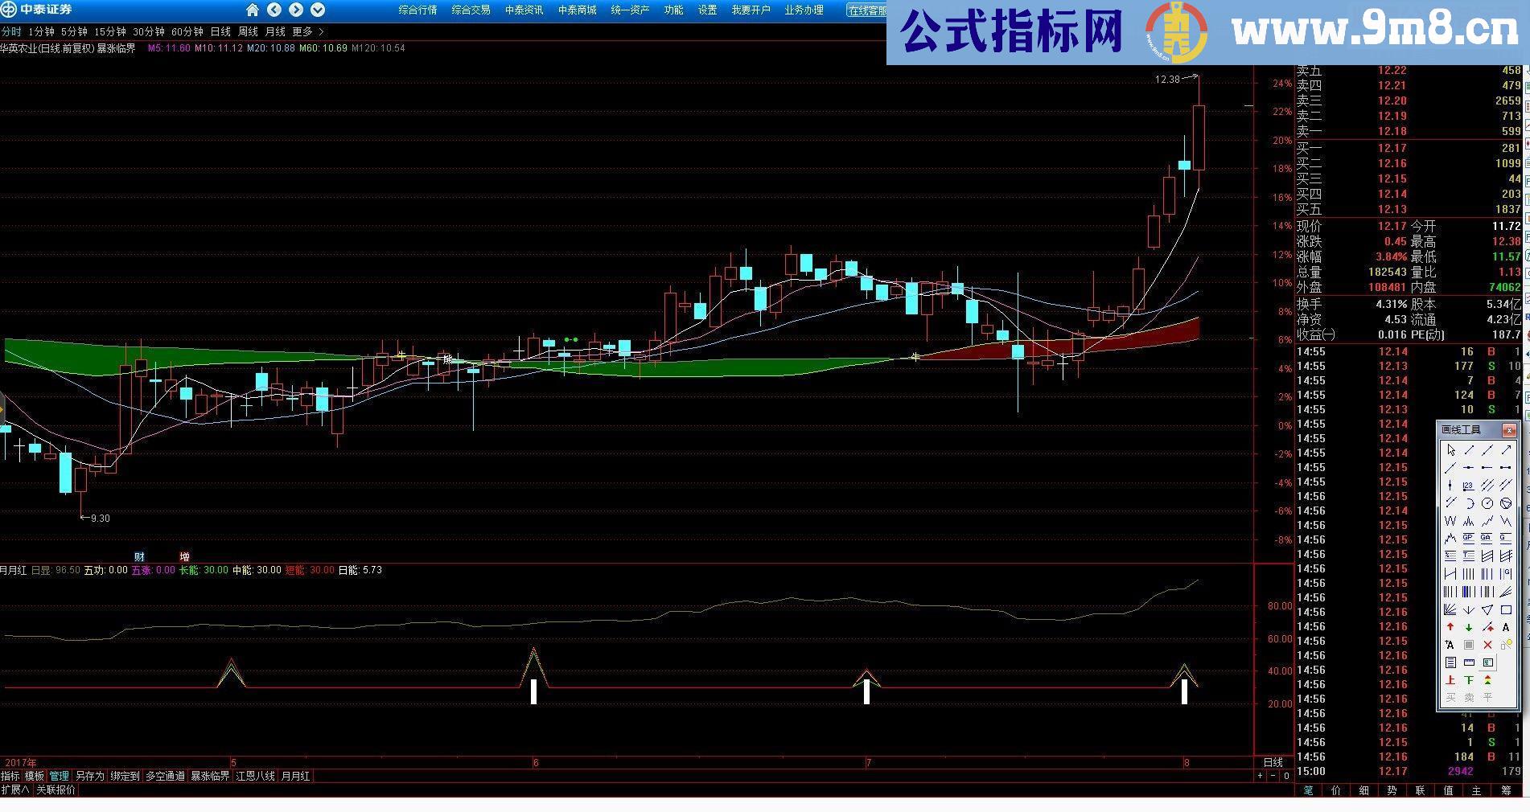Select the green down arrow marker tool

coord(1469,627)
